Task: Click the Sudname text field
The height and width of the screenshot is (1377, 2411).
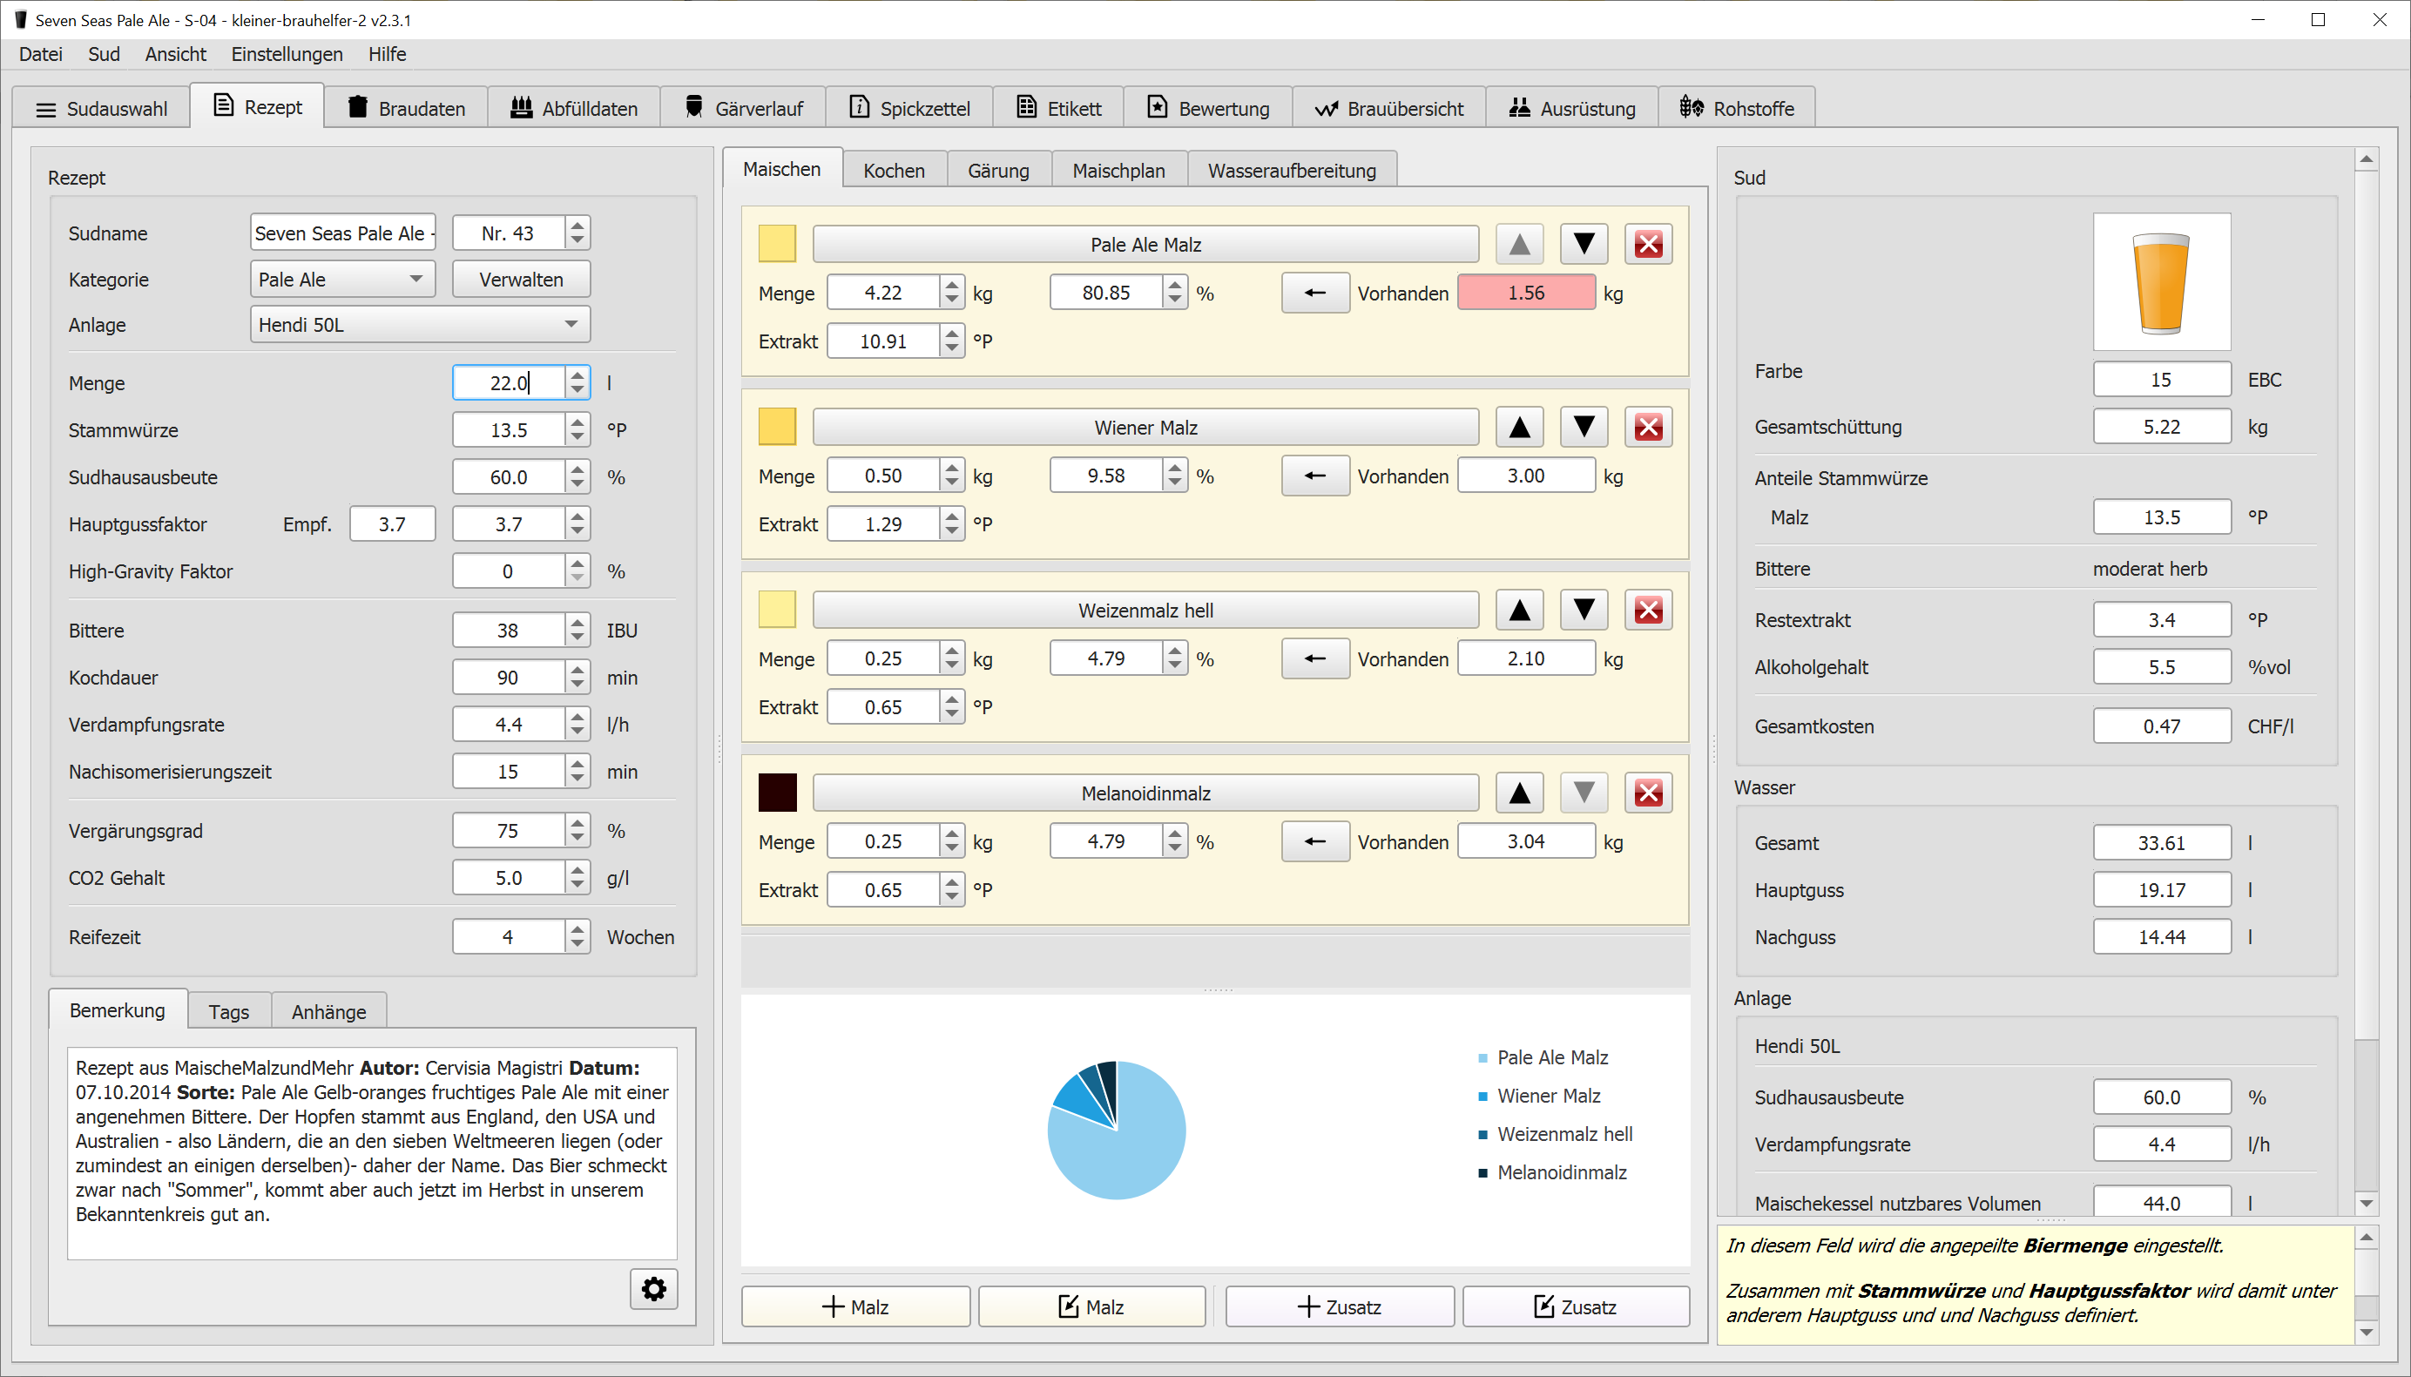Action: point(342,233)
